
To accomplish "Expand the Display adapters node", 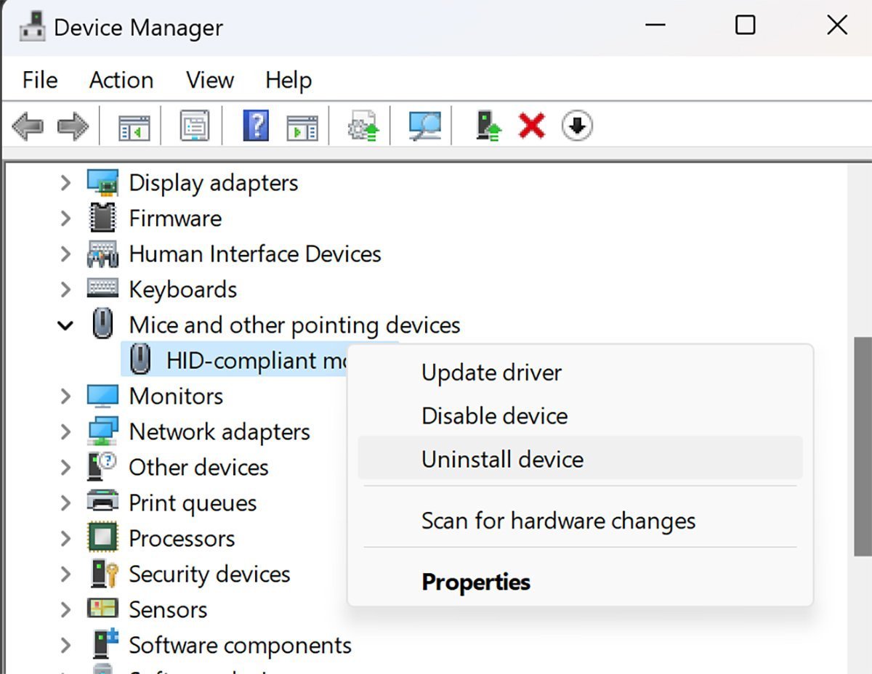I will pos(65,182).
